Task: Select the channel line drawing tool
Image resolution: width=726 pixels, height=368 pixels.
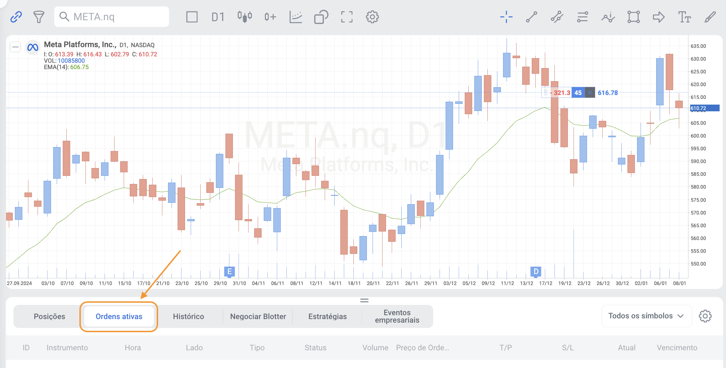Action: tap(557, 17)
